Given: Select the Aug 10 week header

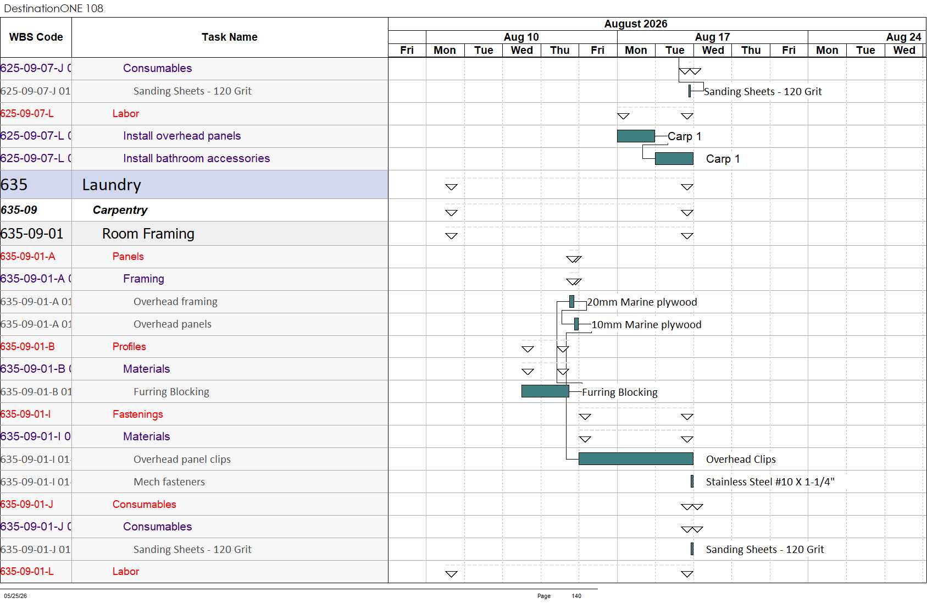Looking at the screenshot, I should (521, 37).
